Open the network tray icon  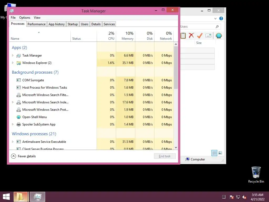(238, 197)
